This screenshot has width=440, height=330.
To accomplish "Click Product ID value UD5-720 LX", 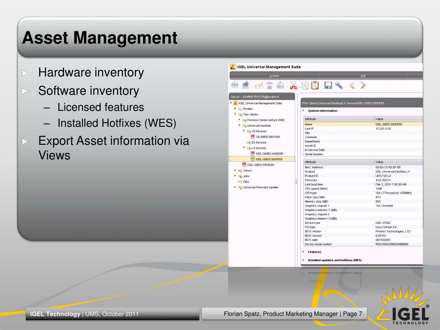I will 383,176.
